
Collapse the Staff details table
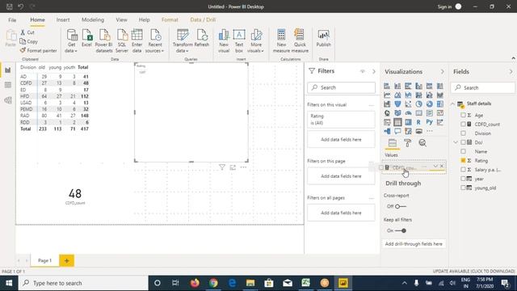453,103
